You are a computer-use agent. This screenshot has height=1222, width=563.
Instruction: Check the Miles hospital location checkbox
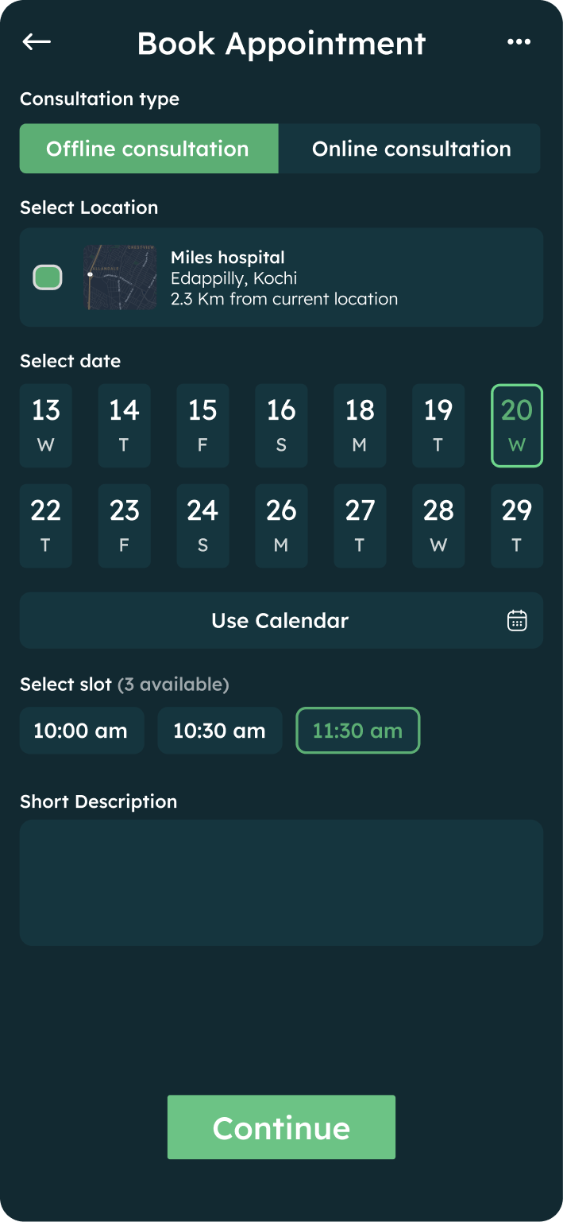tap(48, 277)
